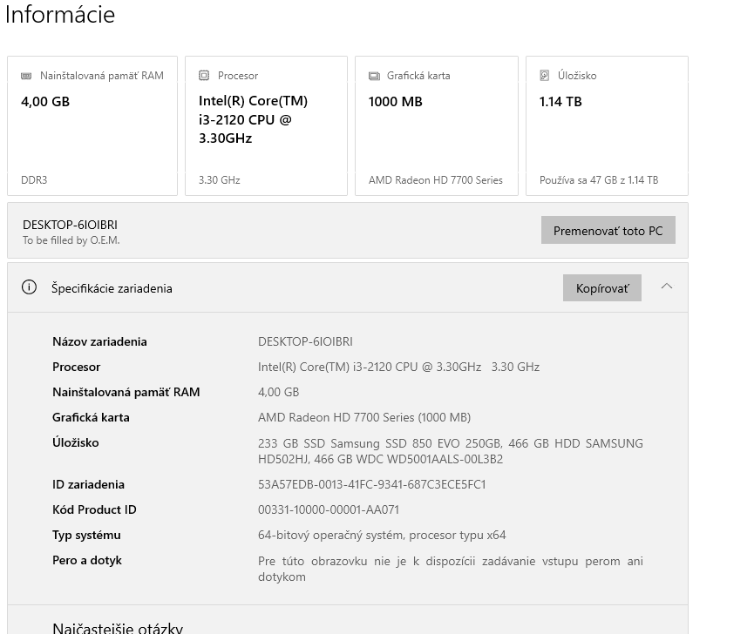The image size is (754, 634).
Task: Collapse the Špecifikácie zariadenia section chevron
Action: [667, 287]
